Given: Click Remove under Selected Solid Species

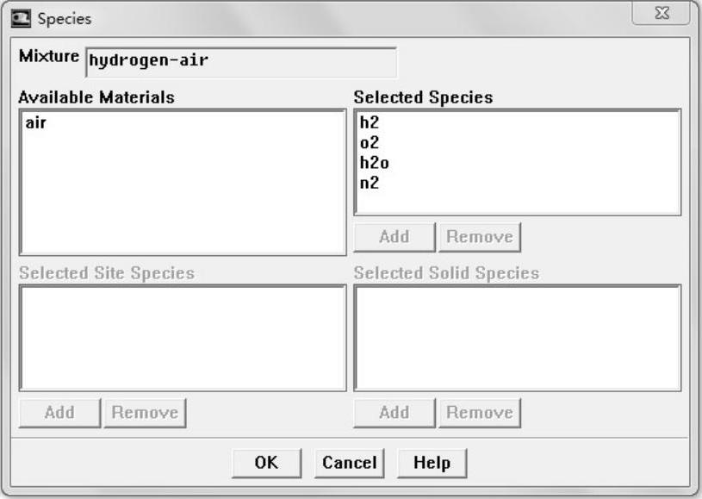Looking at the screenshot, I should (x=479, y=412).
